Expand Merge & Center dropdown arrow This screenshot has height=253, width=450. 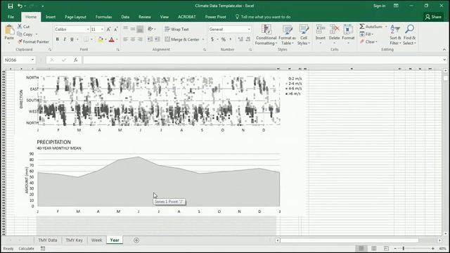click(203, 39)
